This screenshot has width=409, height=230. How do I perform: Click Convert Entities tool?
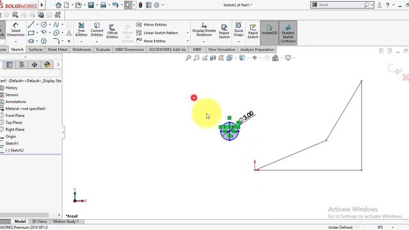96,29
